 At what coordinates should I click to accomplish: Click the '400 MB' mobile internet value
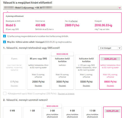pyautogui.click(x=40, y=25)
